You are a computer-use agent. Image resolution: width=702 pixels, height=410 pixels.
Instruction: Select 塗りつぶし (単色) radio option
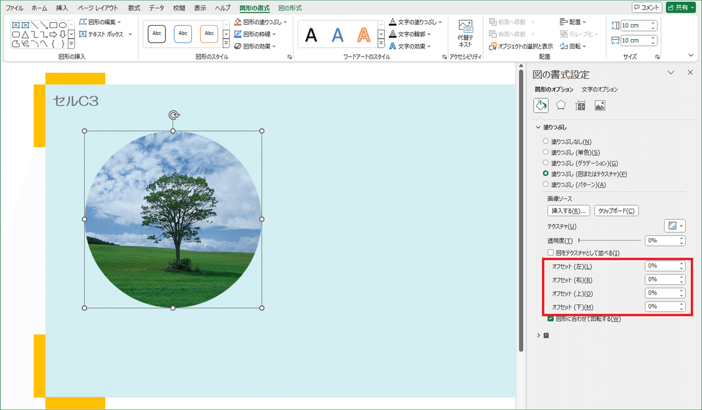(x=546, y=152)
